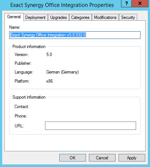The width and height of the screenshot is (150, 167).
Task: Open help with the question mark button
Action: tap(127, 3)
